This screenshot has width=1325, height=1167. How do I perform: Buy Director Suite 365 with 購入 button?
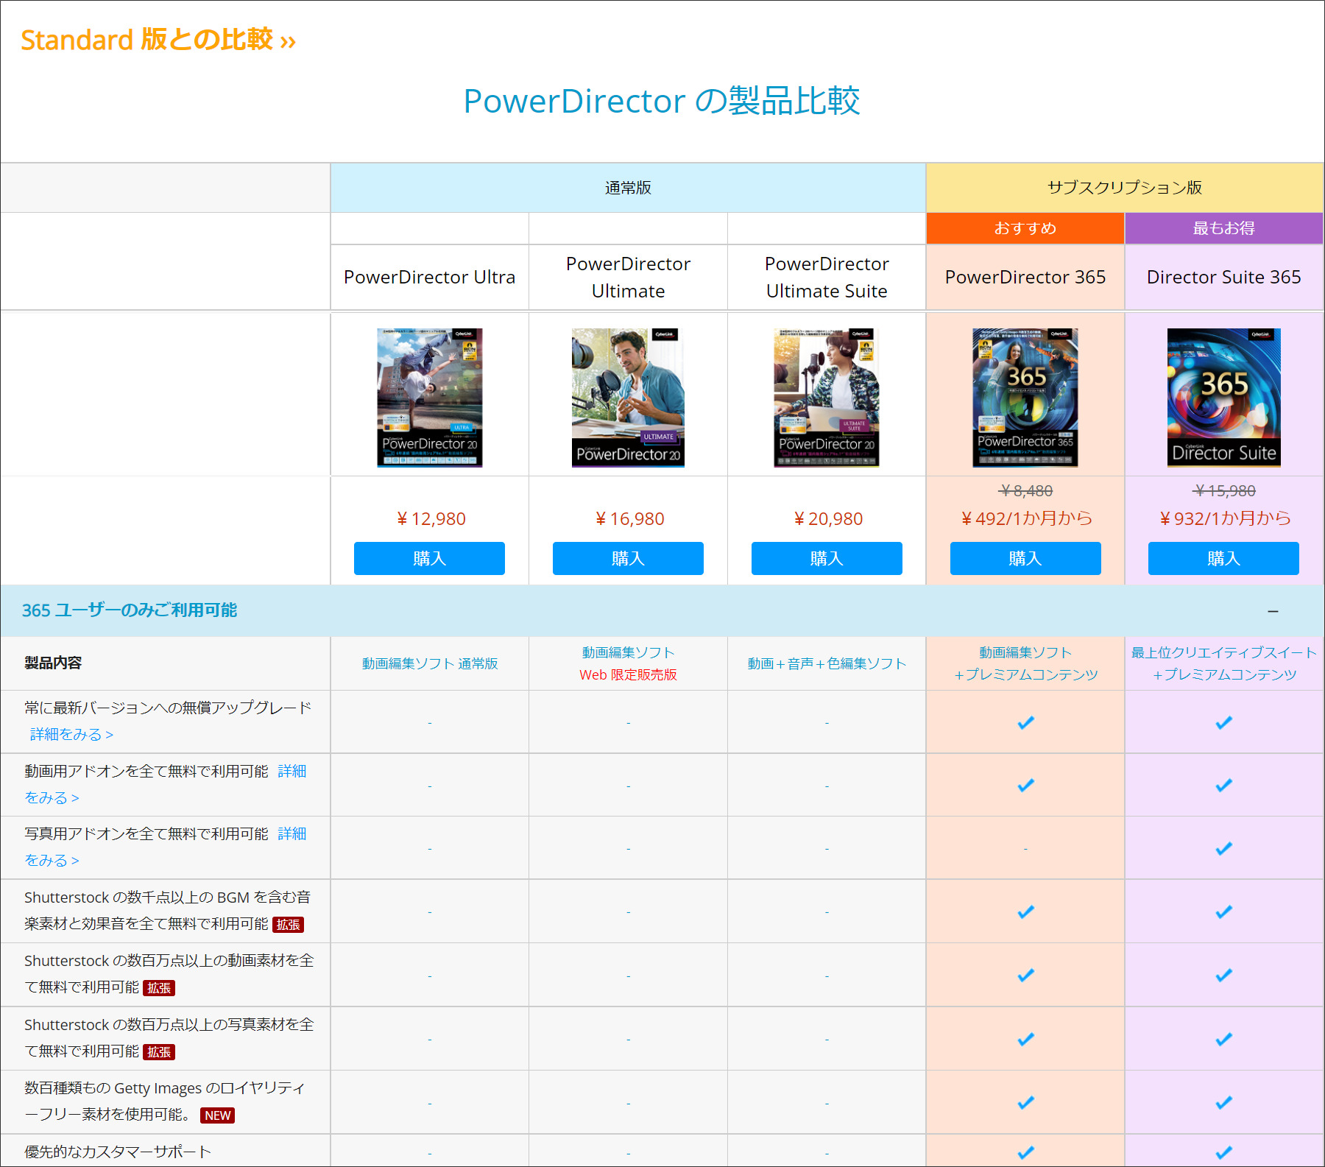pyautogui.click(x=1223, y=558)
